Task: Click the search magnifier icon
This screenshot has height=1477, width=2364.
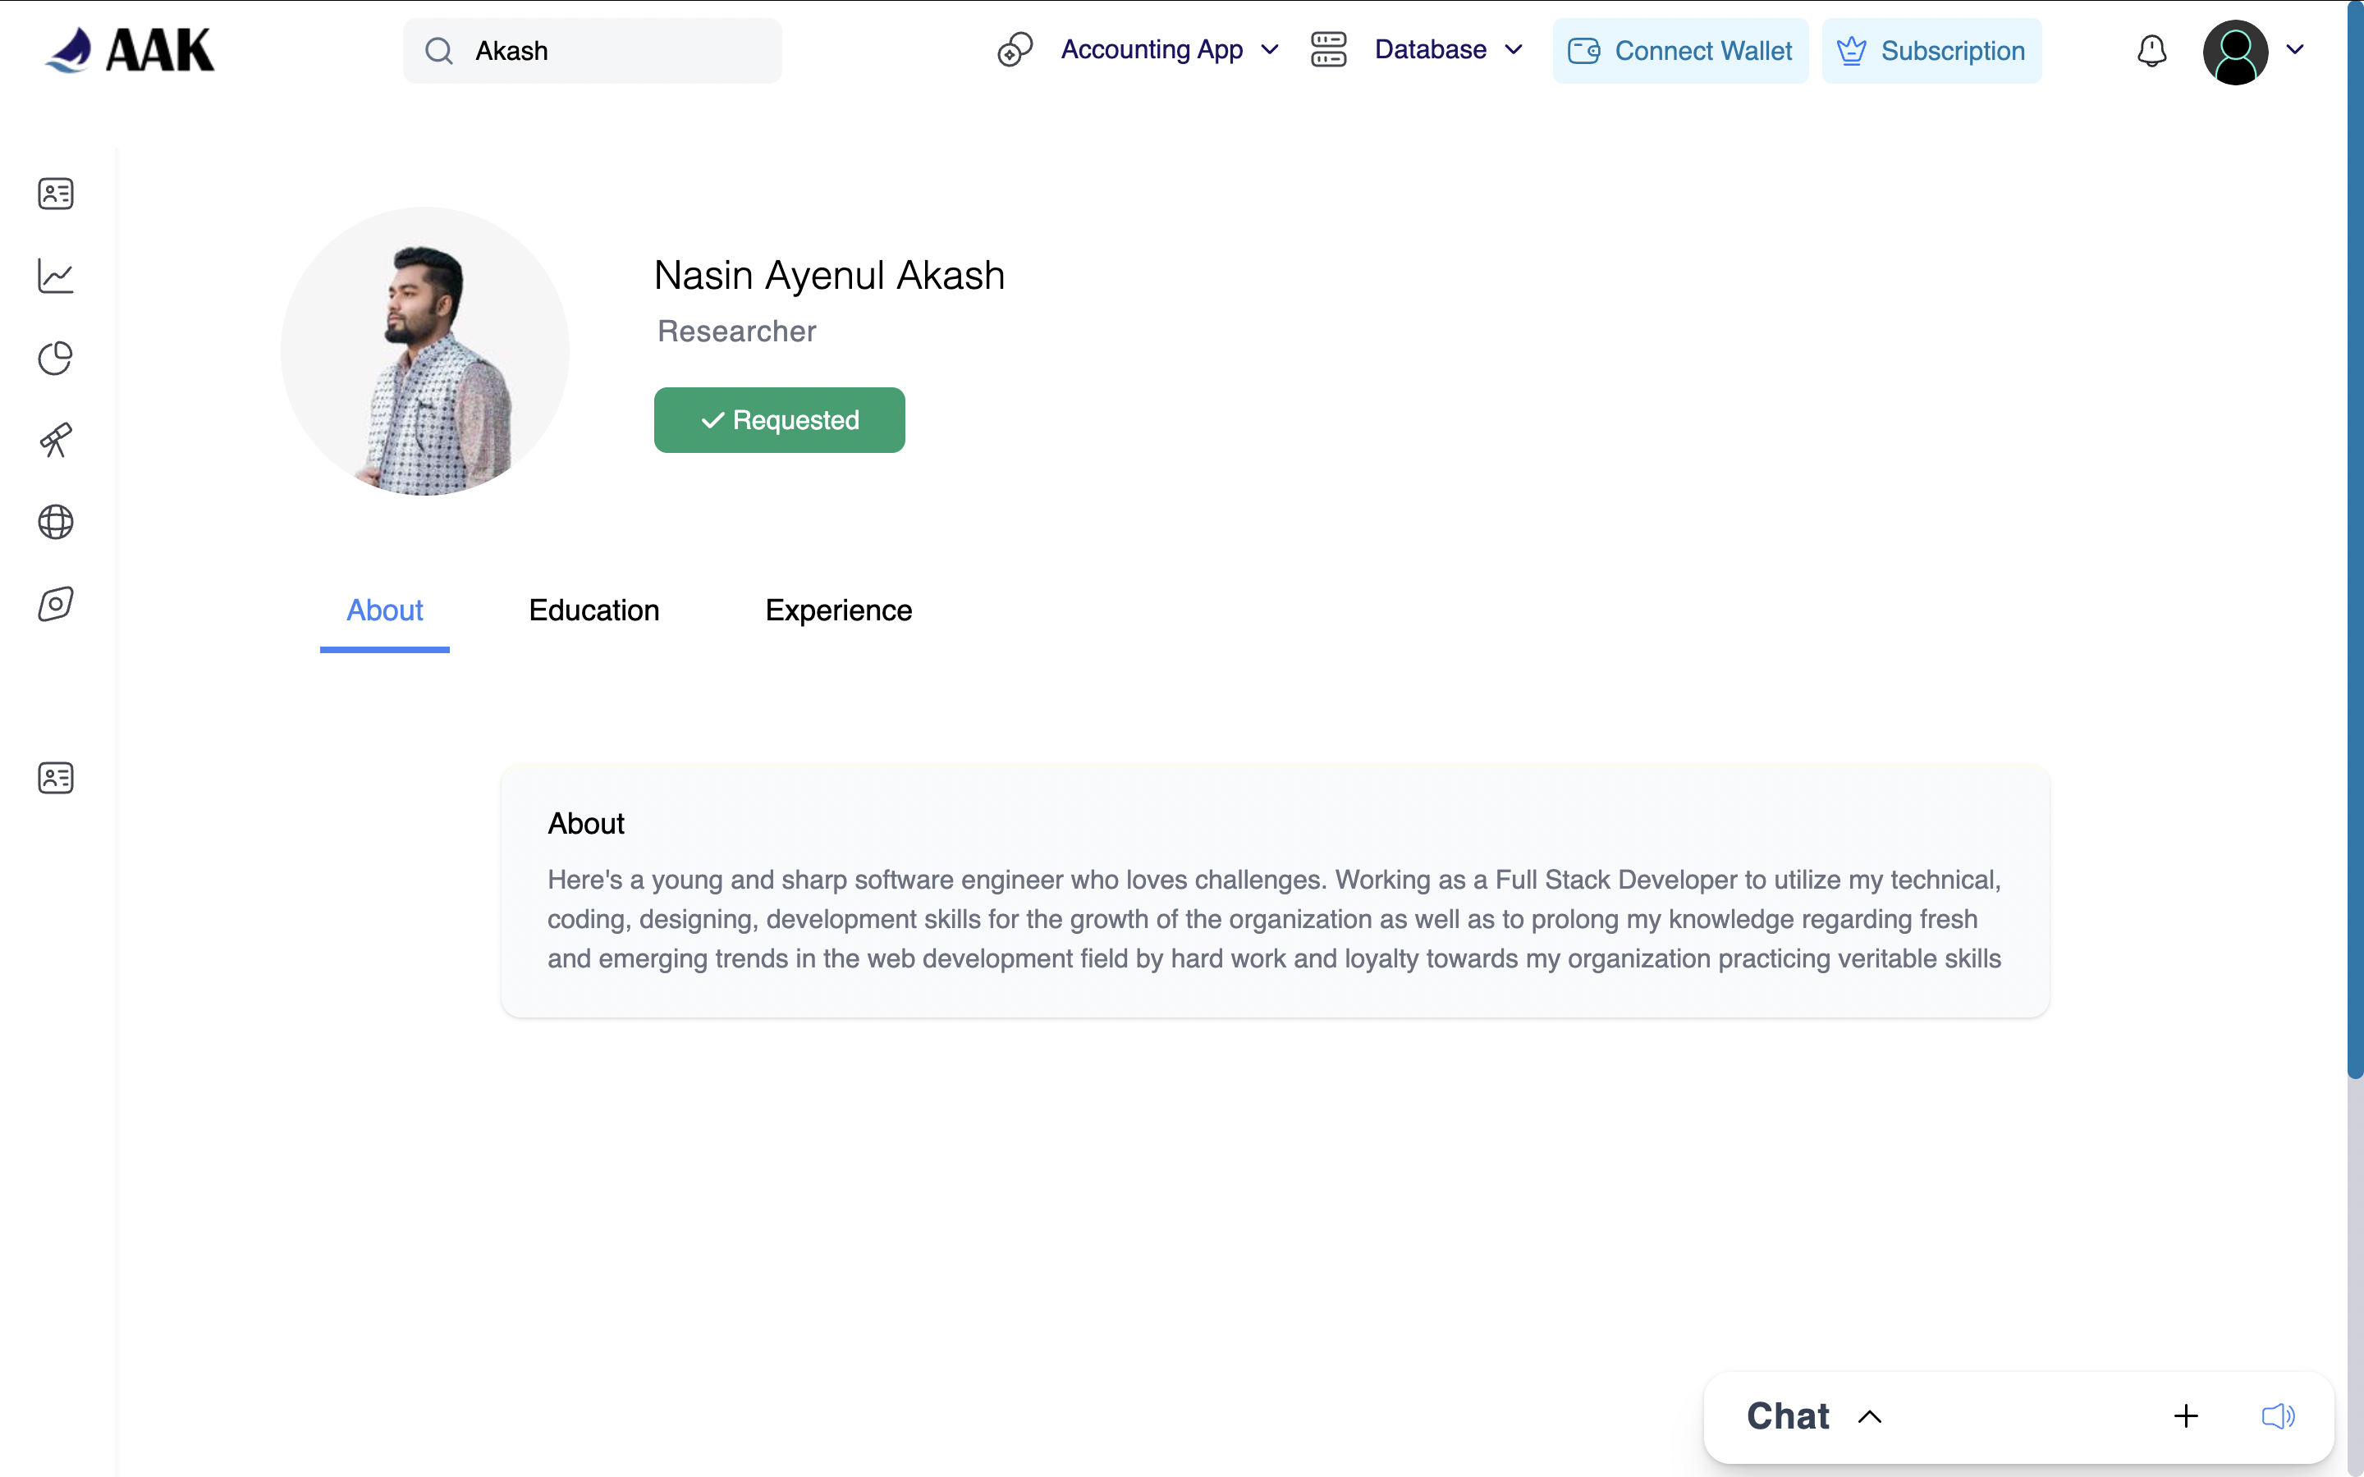Action: point(438,51)
